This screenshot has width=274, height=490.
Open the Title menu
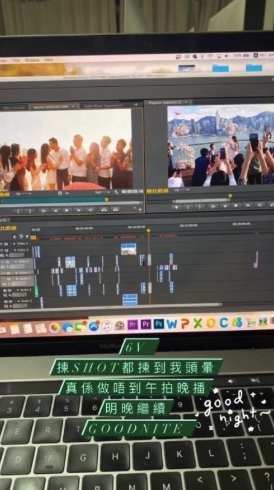tap(16, 60)
